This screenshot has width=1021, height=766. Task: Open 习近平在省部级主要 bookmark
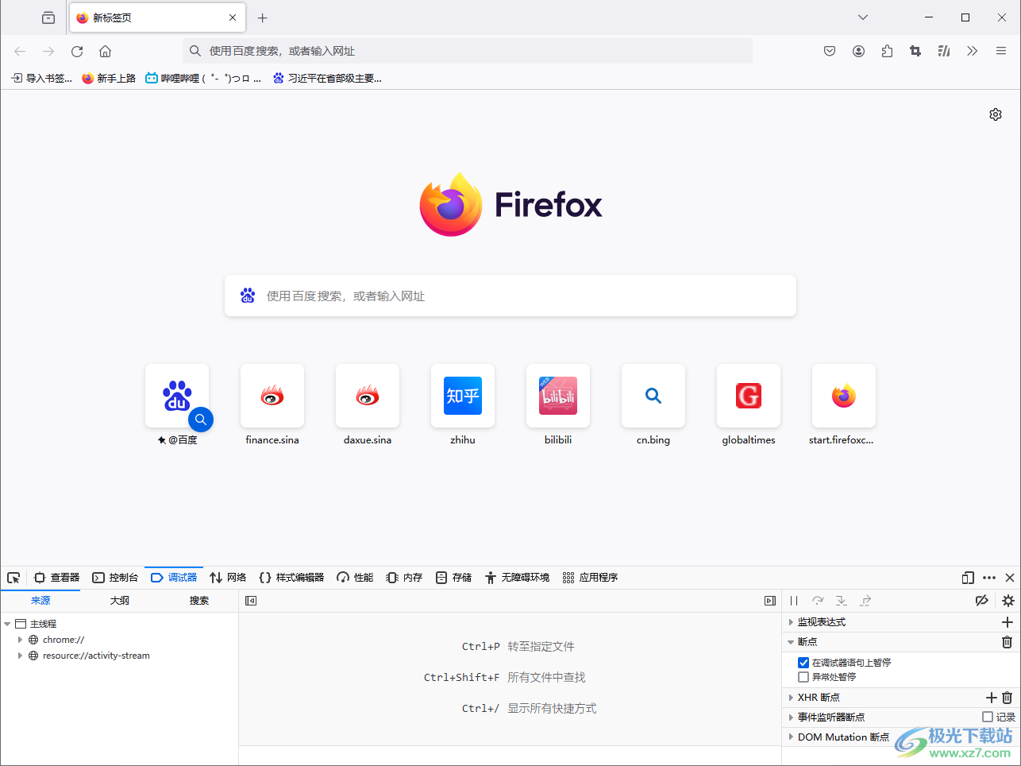pyautogui.click(x=326, y=78)
